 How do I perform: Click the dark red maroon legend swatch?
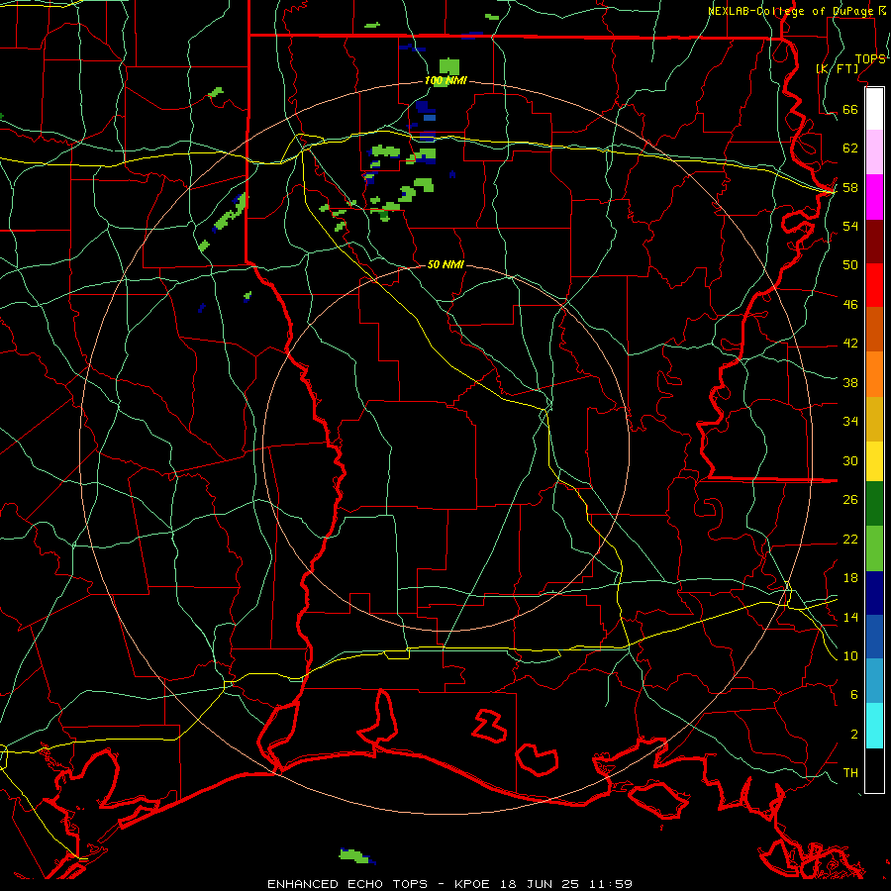[x=874, y=242]
